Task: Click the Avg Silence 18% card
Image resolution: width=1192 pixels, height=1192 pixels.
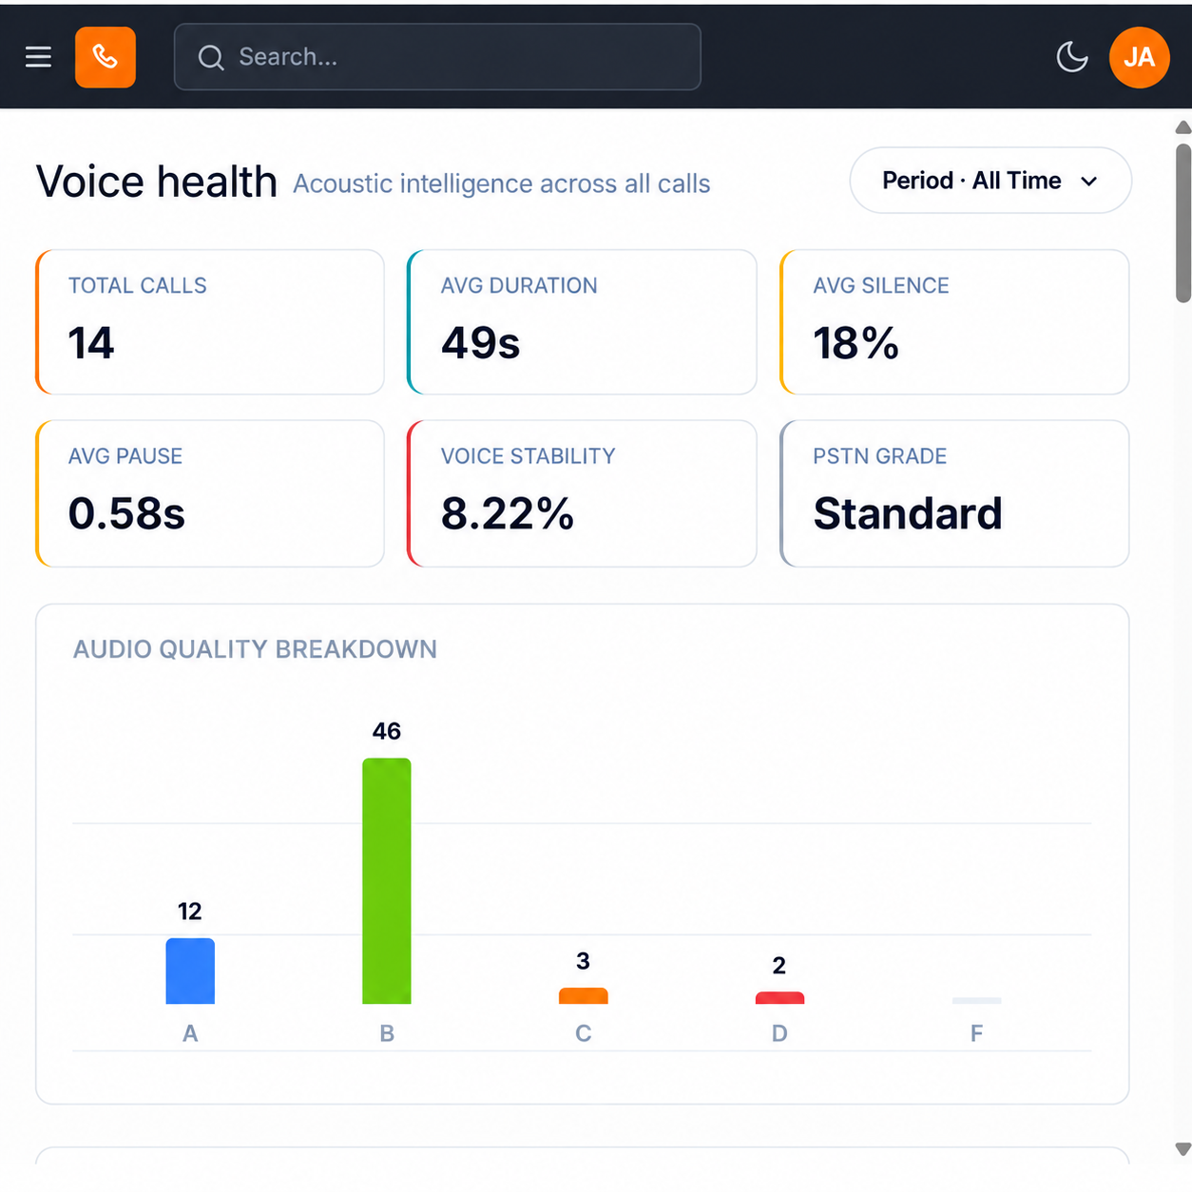Action: point(954,322)
